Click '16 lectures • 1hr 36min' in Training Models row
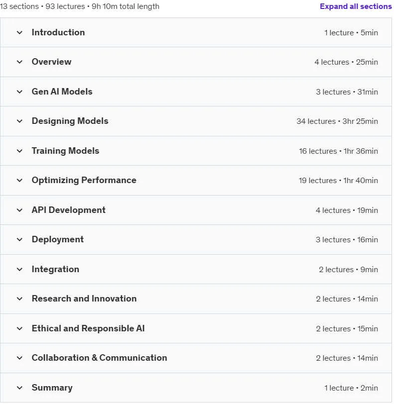Screen dimensions: 394x404 (338, 151)
